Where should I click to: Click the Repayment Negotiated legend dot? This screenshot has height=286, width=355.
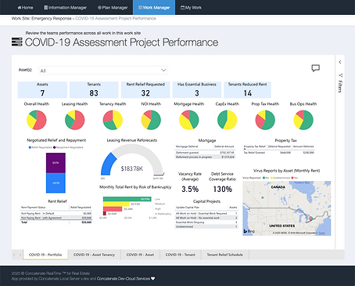click(54, 147)
